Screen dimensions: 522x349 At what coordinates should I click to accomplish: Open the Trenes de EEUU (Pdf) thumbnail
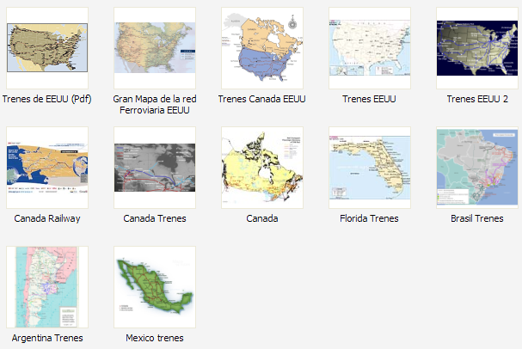click(x=46, y=48)
